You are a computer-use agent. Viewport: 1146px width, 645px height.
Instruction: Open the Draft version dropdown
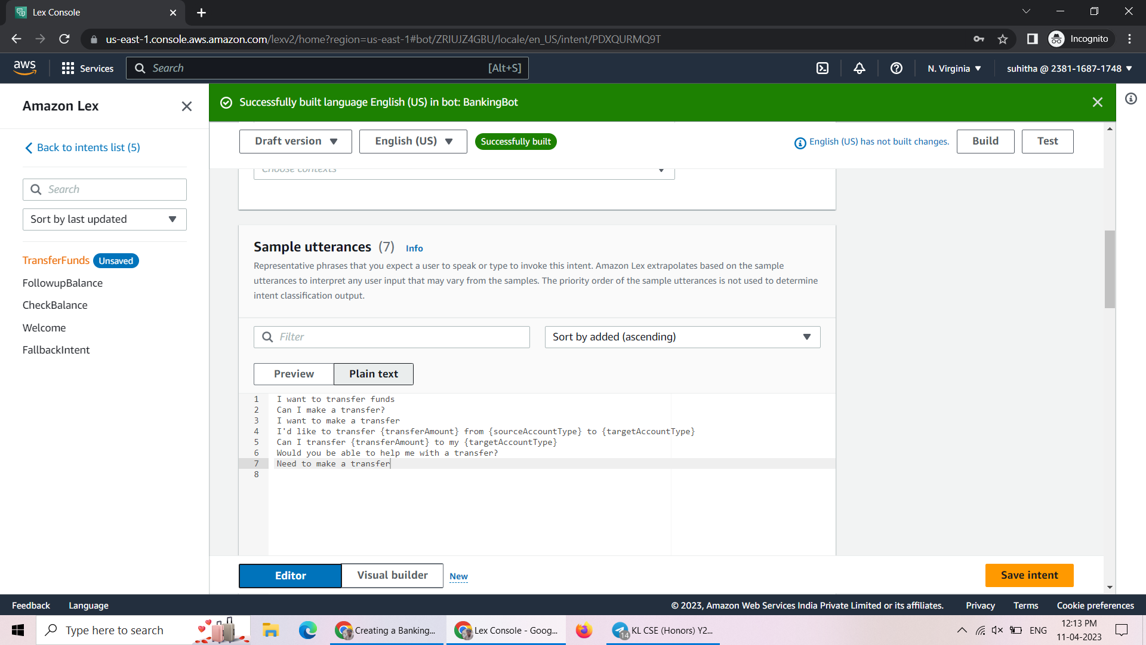295,141
